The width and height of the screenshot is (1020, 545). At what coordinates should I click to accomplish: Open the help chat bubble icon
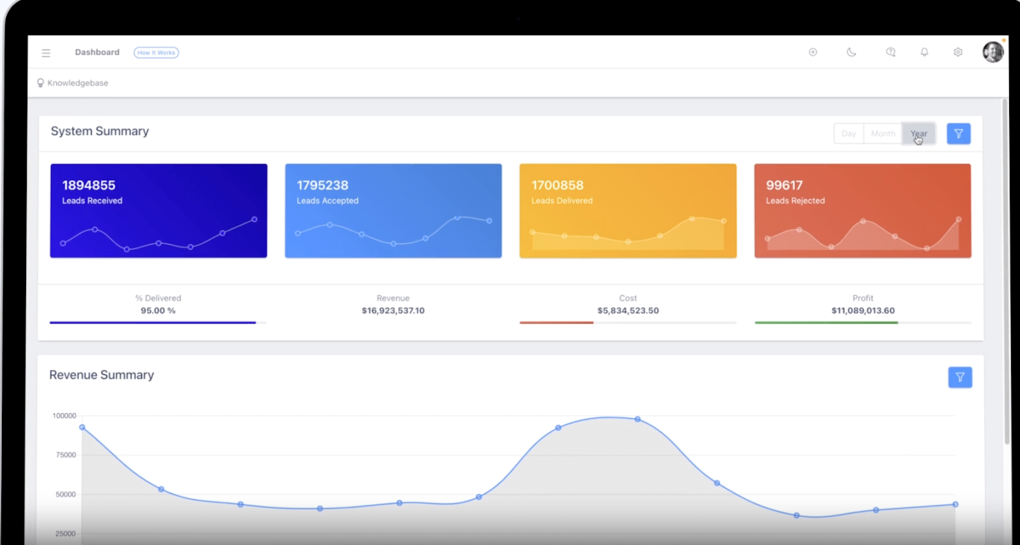891,52
